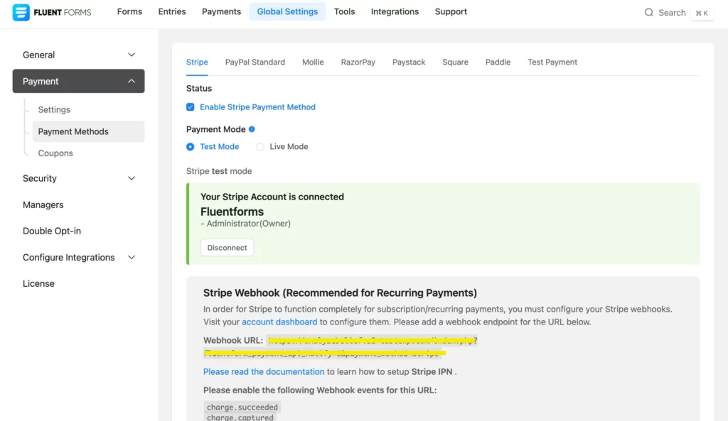The height and width of the screenshot is (421, 728).
Task: Switch to the PayPal Standard tab
Action: click(x=255, y=62)
